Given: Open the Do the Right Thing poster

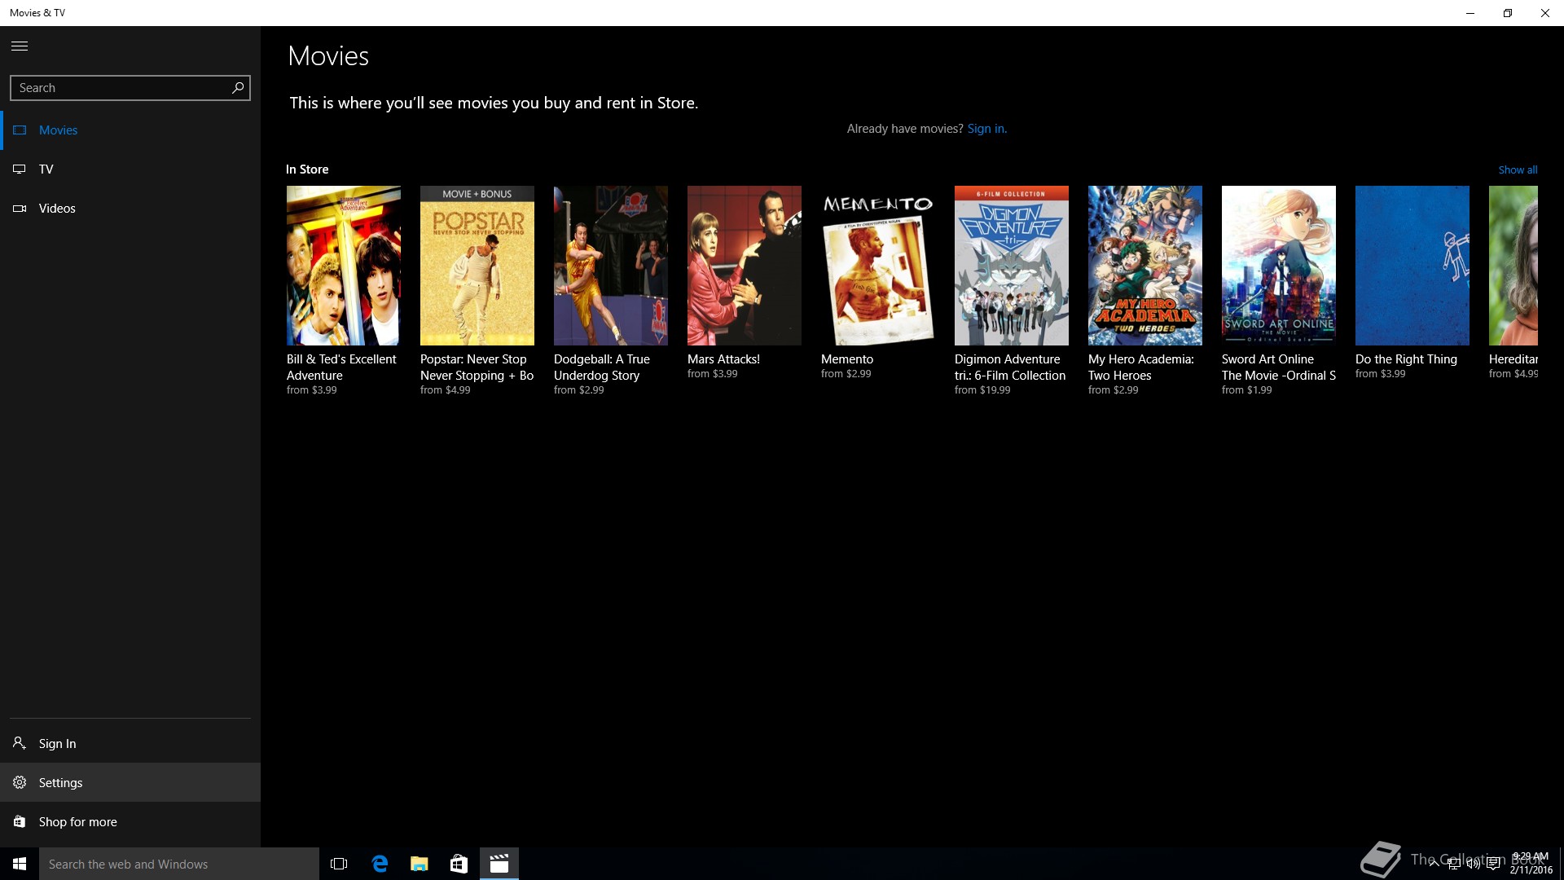Looking at the screenshot, I should (1412, 266).
